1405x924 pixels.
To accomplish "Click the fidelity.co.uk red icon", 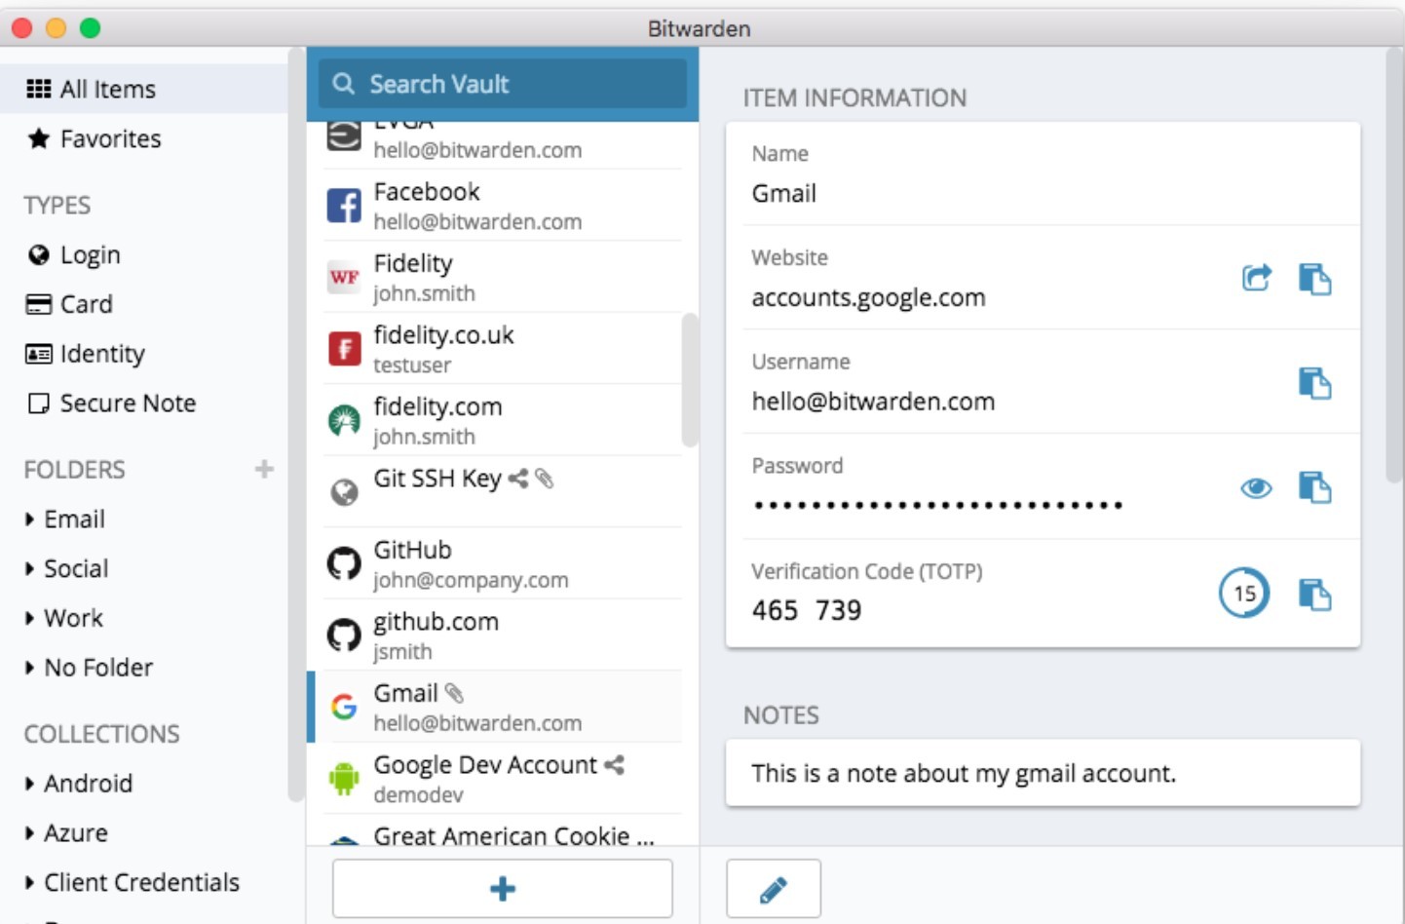I will pos(344,349).
